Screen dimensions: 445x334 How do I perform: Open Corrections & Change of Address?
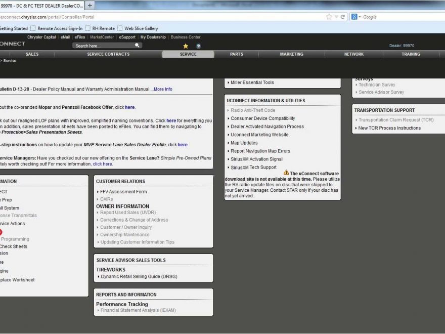click(x=134, y=220)
